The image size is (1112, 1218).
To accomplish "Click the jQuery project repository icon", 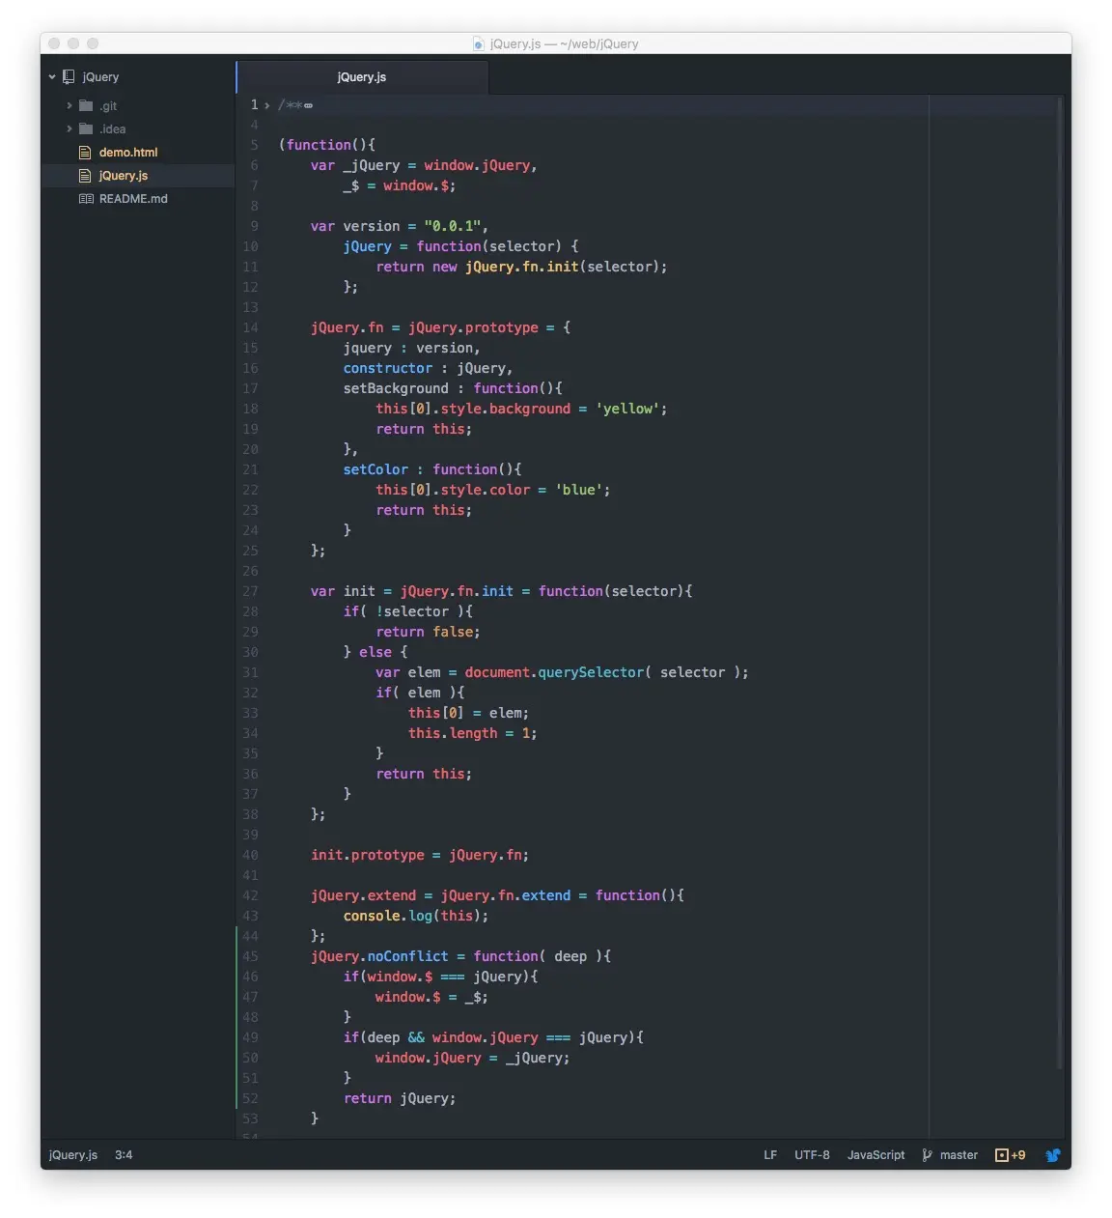I will coord(69,77).
